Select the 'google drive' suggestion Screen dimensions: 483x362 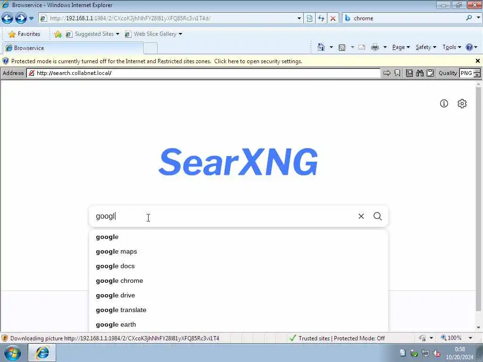click(x=238, y=295)
